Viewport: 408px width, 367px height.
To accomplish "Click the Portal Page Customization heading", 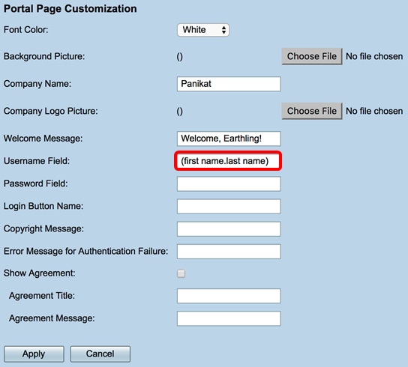I will point(70,9).
